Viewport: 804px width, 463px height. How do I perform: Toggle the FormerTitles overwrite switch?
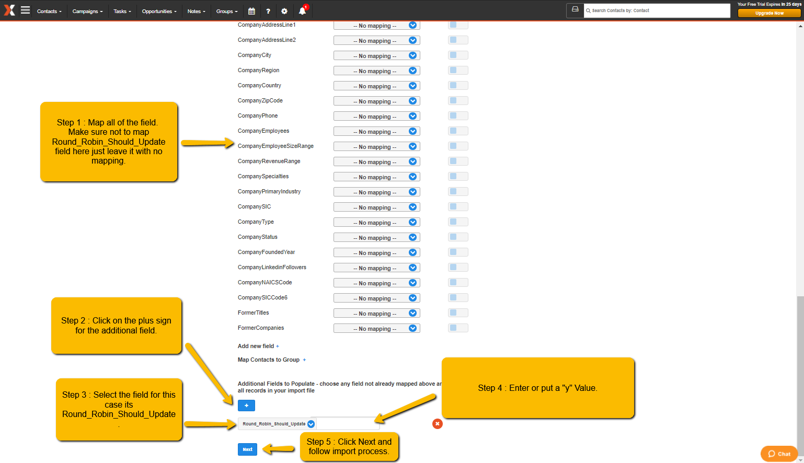[x=458, y=312]
